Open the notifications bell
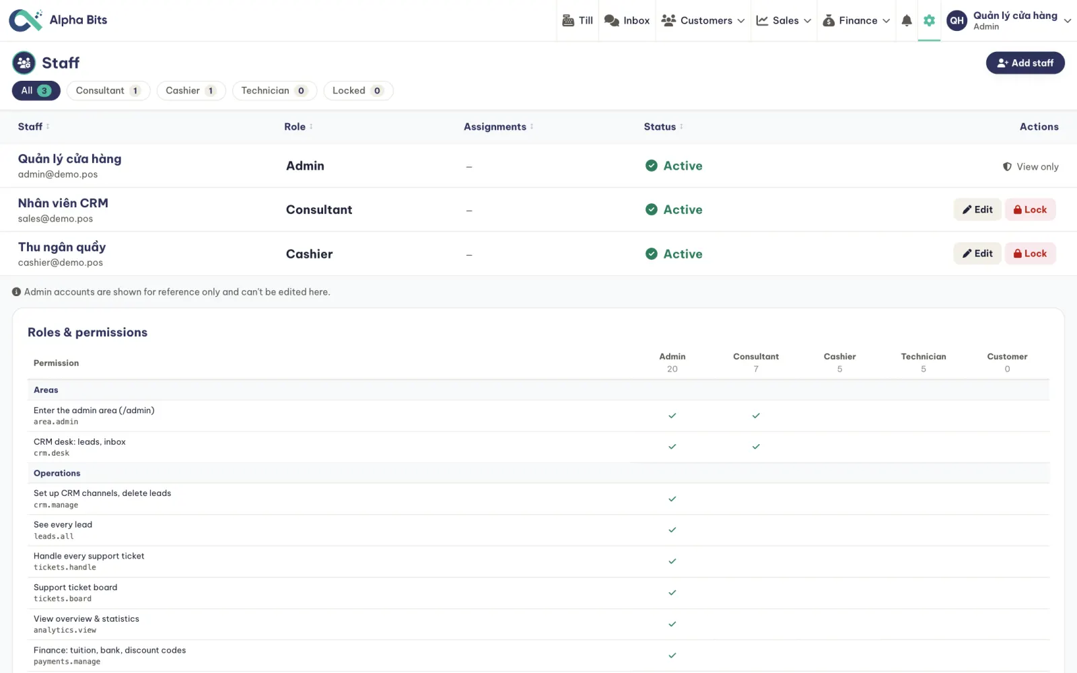Screen dimensions: 1077x673 point(907,21)
